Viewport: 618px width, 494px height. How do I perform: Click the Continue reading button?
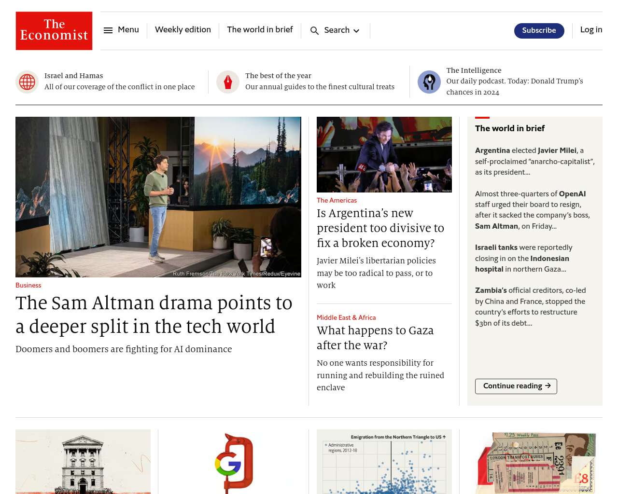point(516,386)
